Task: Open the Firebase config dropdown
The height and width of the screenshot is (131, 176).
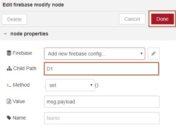Action: tap(95, 54)
